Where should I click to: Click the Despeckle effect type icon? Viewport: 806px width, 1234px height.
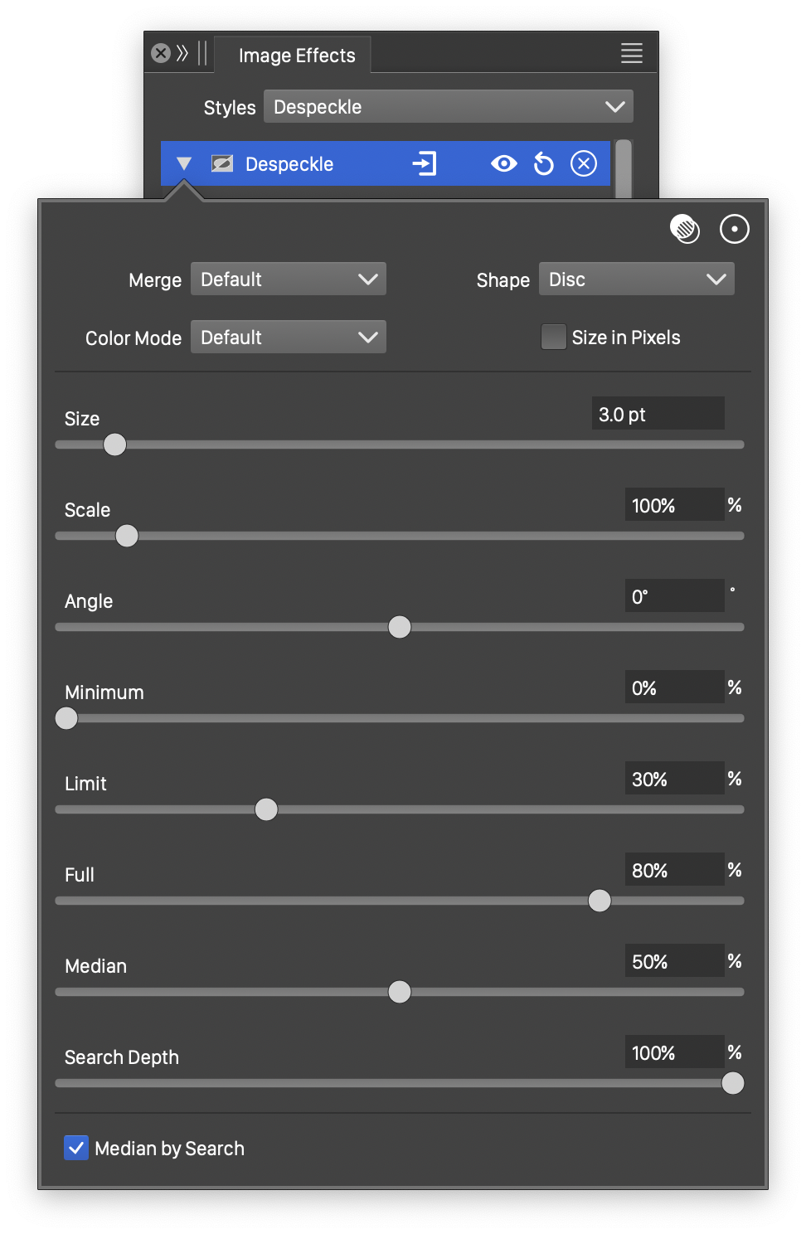[x=222, y=163]
